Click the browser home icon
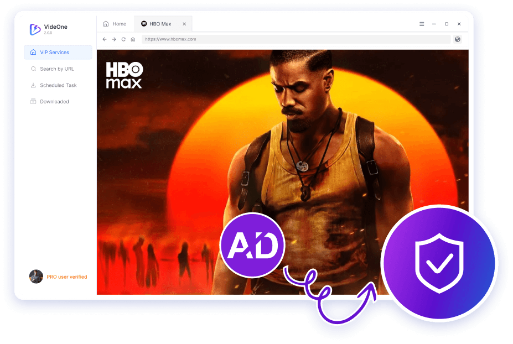Image resolution: width=513 pixels, height=344 pixels. click(132, 39)
